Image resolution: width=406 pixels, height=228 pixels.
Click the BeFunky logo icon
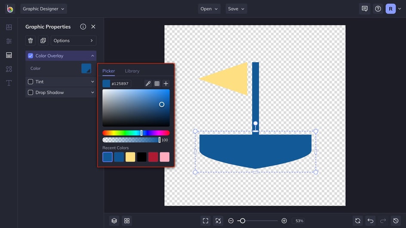(x=10, y=9)
